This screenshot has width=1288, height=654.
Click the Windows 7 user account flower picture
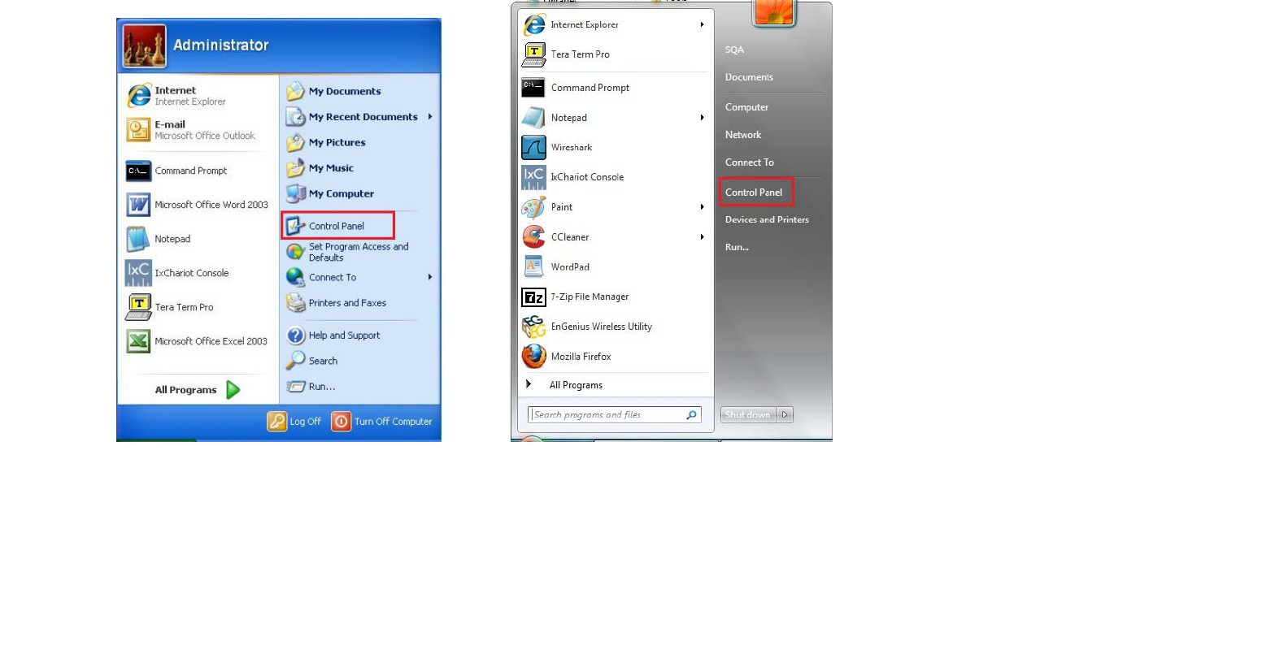774,11
